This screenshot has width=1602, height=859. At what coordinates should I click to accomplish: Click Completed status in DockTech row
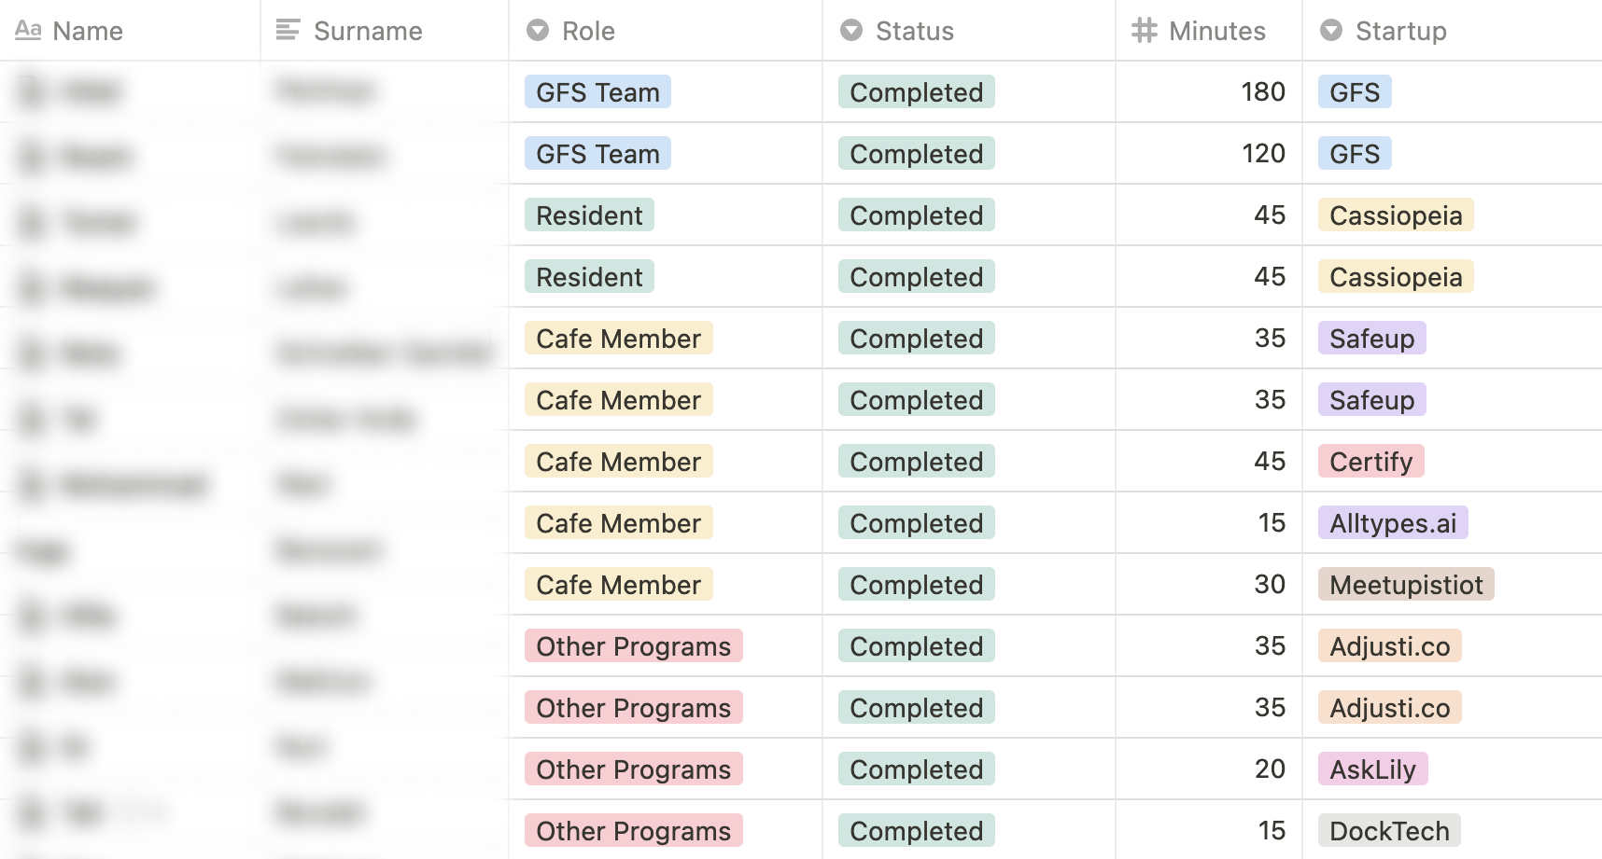tap(917, 830)
